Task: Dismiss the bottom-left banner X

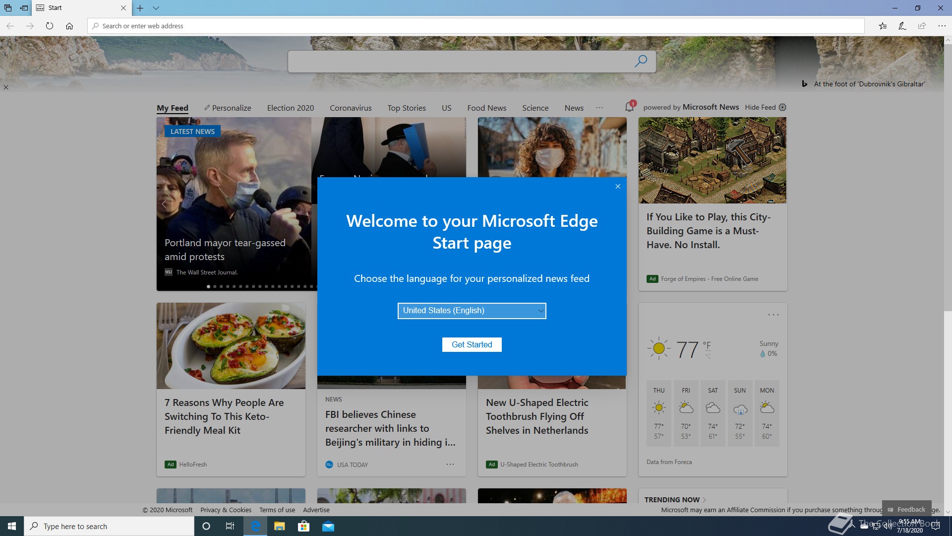Action: tap(6, 87)
